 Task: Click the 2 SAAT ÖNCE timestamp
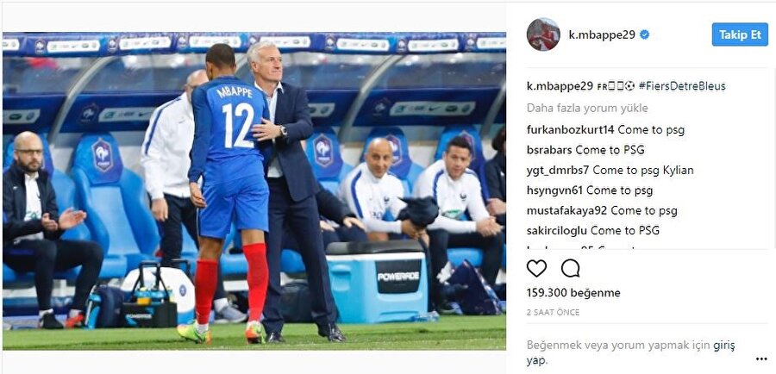tap(553, 313)
